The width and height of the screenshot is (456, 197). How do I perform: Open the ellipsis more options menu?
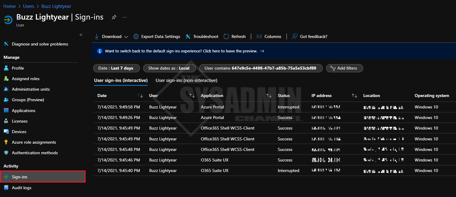pos(125,17)
